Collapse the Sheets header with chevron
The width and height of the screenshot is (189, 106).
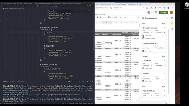click(138, 17)
